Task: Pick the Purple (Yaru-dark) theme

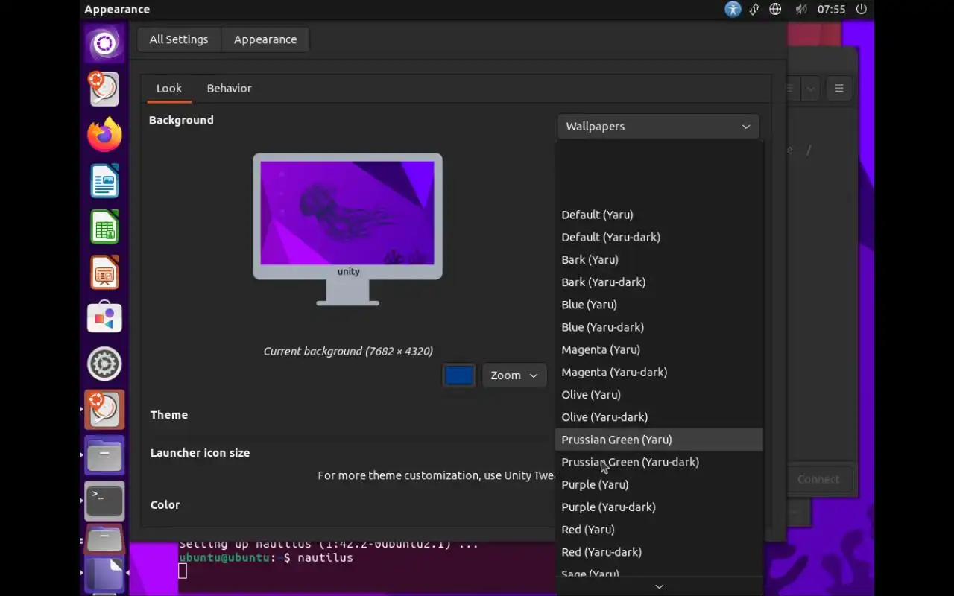Action: [x=659, y=507]
